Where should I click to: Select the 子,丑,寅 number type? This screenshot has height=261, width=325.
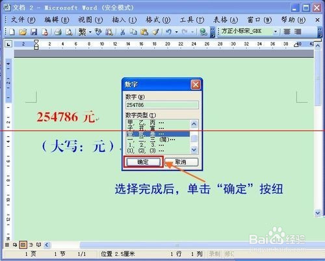point(158,129)
